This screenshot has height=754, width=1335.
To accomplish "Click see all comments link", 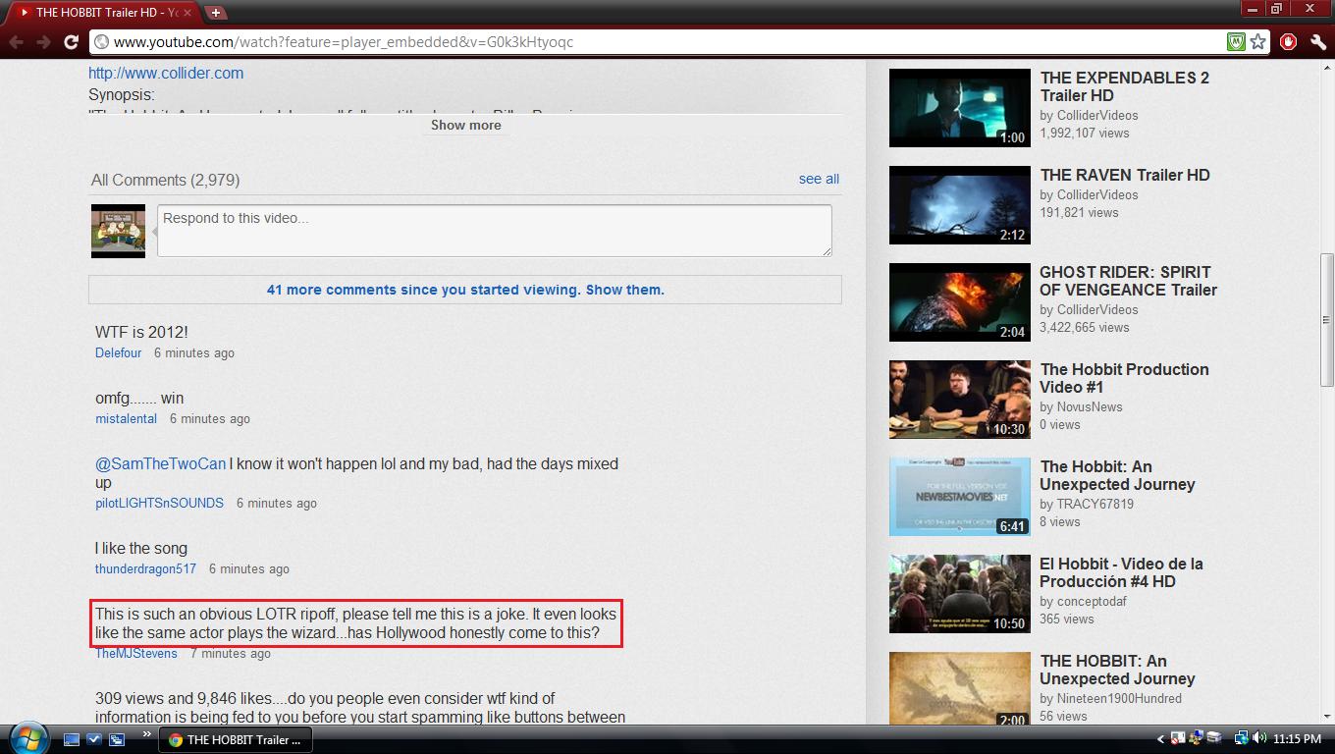I will click(819, 179).
